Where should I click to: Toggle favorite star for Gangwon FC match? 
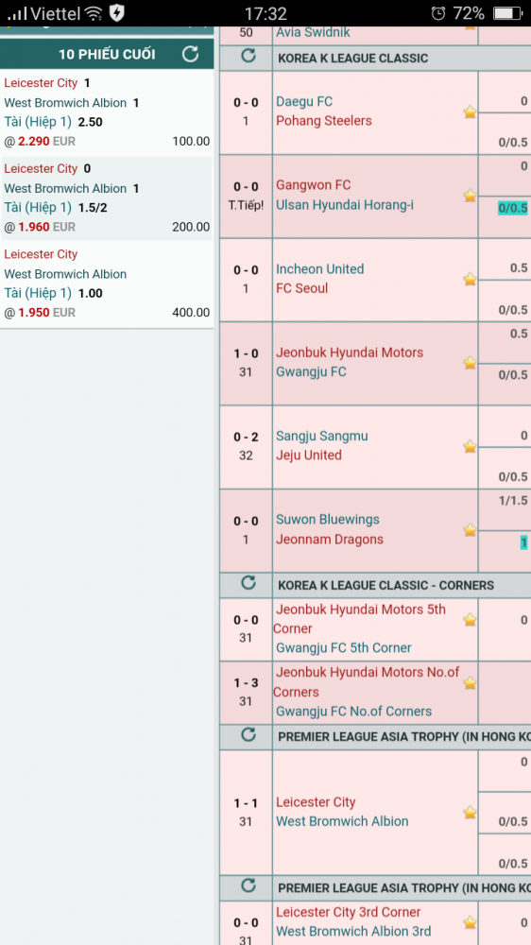click(x=470, y=196)
